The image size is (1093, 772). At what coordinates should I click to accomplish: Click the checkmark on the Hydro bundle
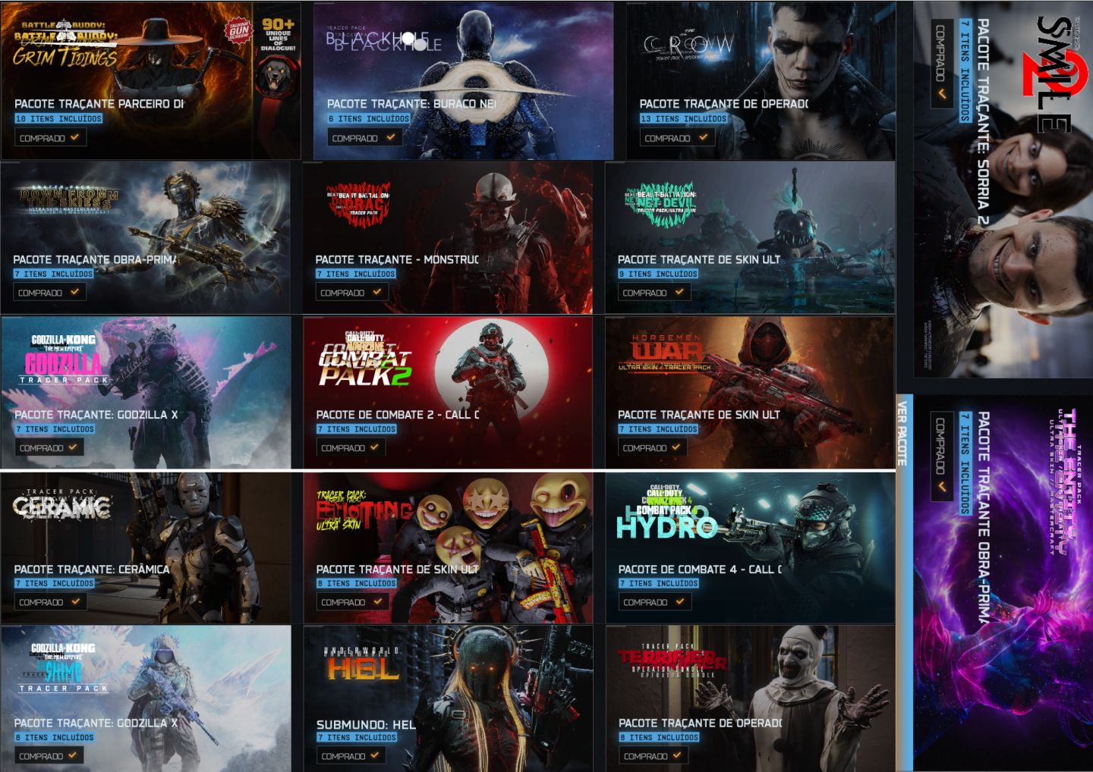pos(680,601)
